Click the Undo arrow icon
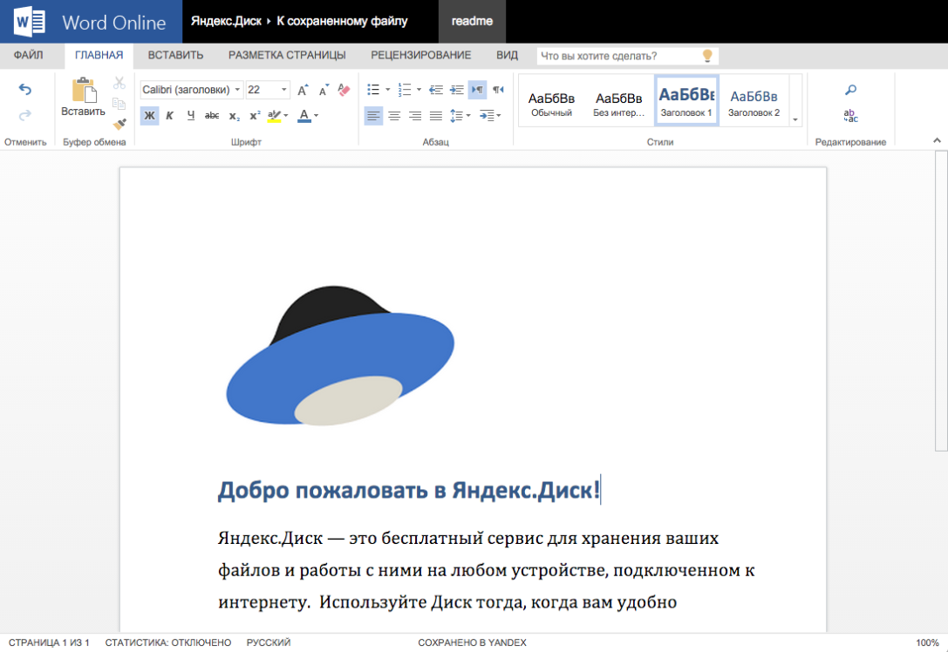The height and width of the screenshot is (652, 948). 25,90
